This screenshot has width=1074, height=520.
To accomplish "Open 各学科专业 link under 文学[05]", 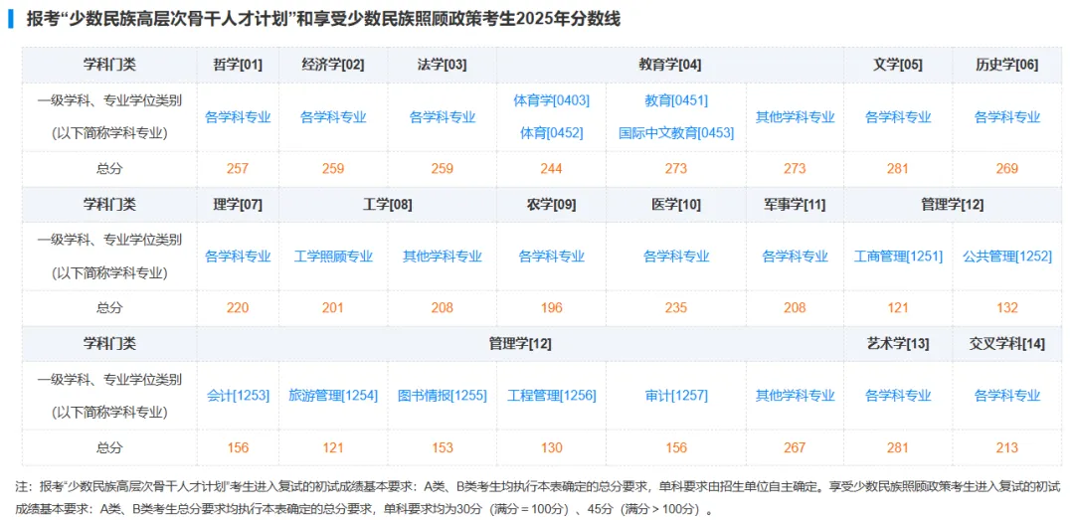I will pyautogui.click(x=898, y=117).
